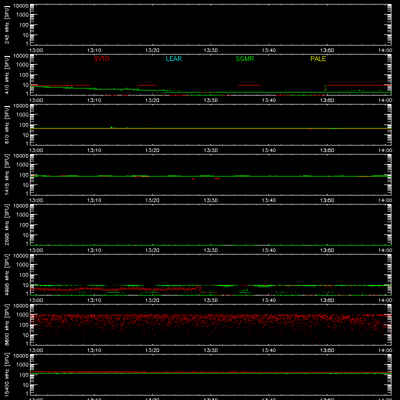400x400 pixels.
Task: Select the '15400 MHz [SFU]' axis title
Action: pos(7,374)
